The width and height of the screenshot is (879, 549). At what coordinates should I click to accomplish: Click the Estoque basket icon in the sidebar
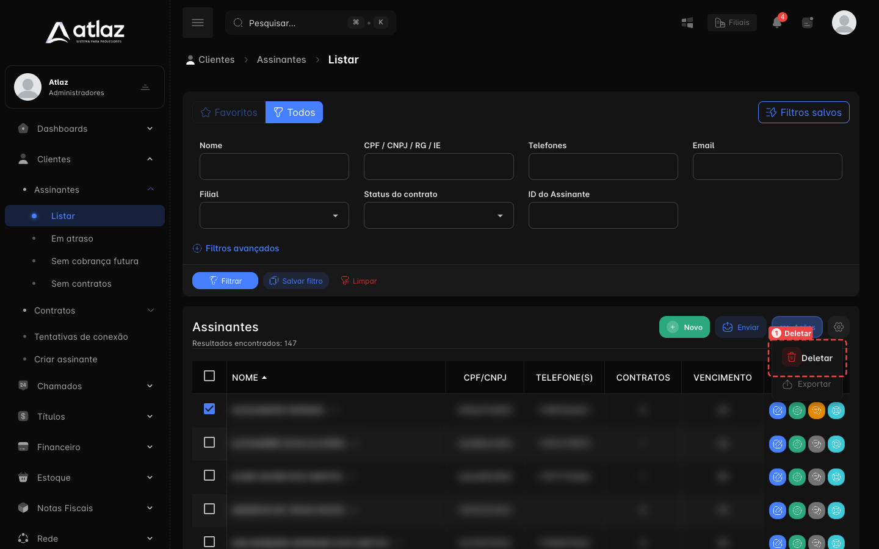(x=23, y=477)
